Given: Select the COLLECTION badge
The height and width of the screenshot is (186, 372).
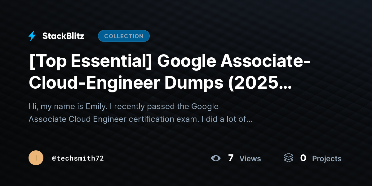Looking at the screenshot, I should (x=124, y=36).
